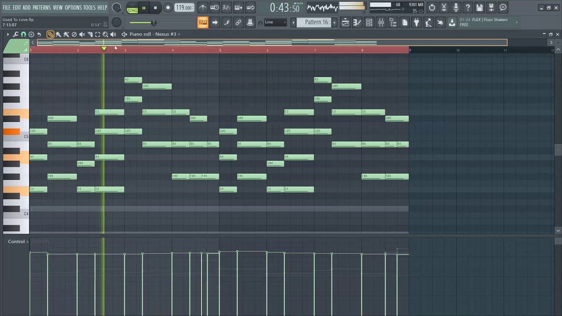Open piano roll menu arrow
Screen dimensions: 562x316
(7, 34)
